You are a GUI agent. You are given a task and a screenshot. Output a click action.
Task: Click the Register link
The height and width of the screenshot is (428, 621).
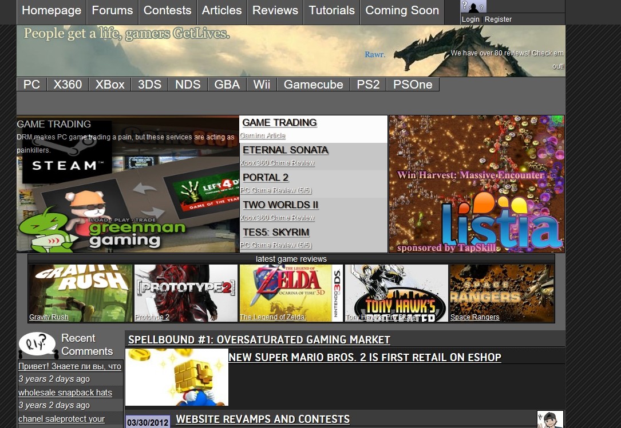pos(498,19)
